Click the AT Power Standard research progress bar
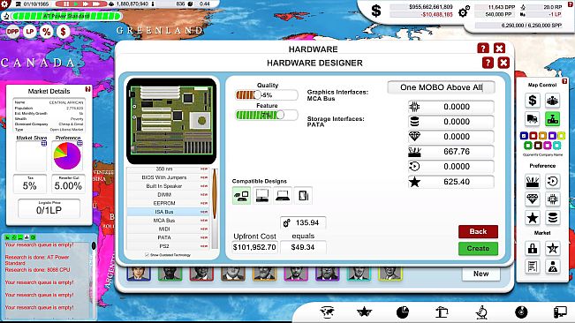575x323 pixels. click(66, 16)
